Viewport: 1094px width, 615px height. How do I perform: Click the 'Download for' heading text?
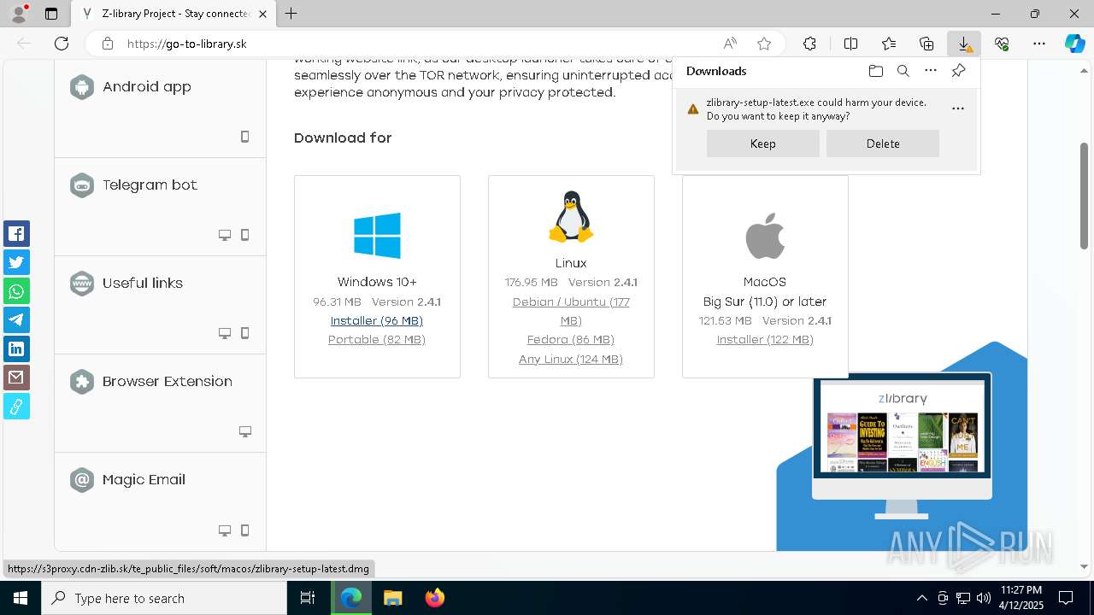pyautogui.click(x=343, y=138)
